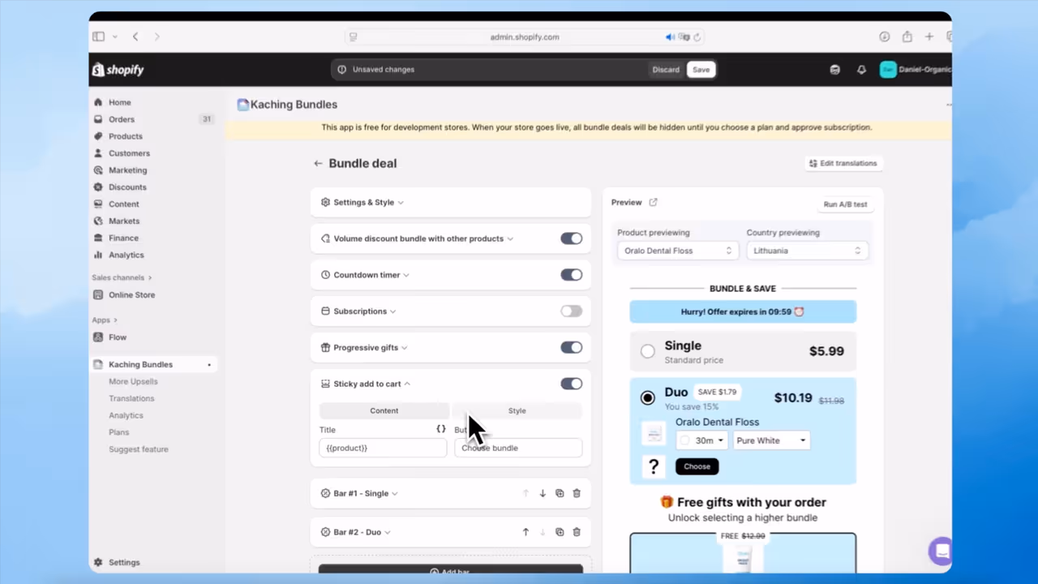Open the 30m size dropdown

(x=701, y=440)
